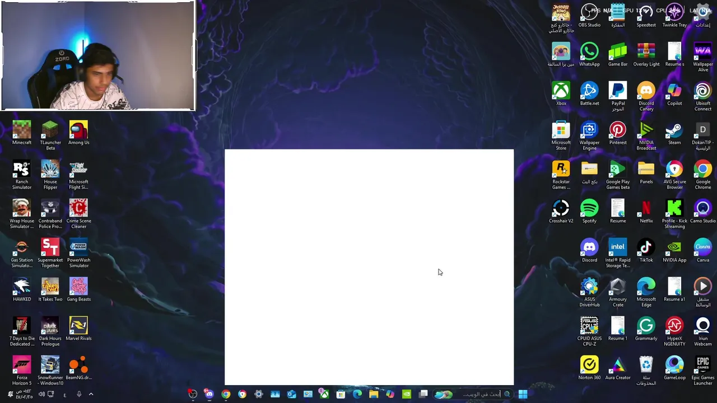
Task: Select the Epic Games Launcher icon
Action: [703, 371]
